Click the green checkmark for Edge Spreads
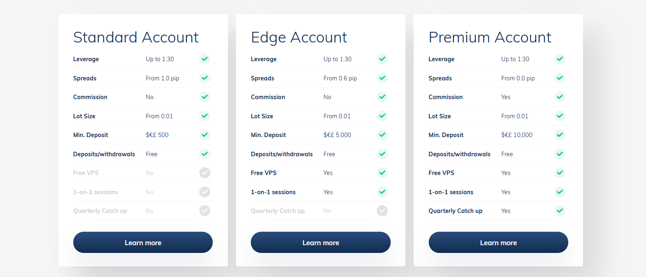The width and height of the screenshot is (646, 277). point(382,78)
